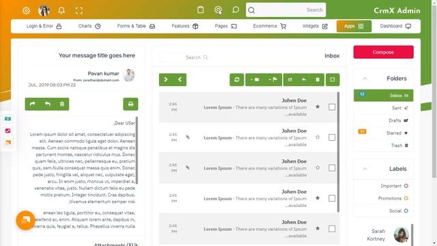This screenshot has width=437, height=246.
Task: Open Widgets menu
Action: coord(315,26)
